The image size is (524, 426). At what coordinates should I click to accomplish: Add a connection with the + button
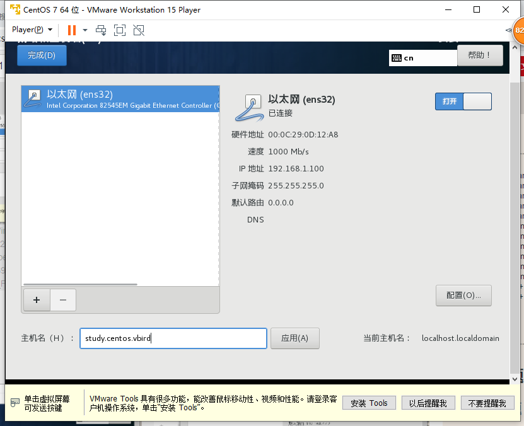point(36,300)
